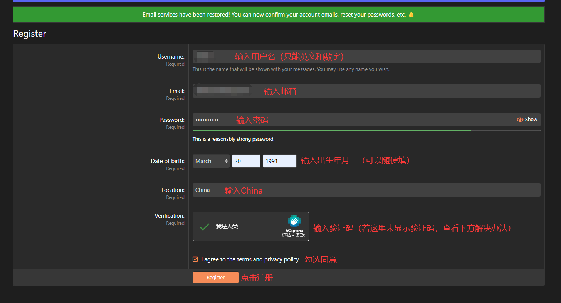Viewport: 561px width, 303px height.
Task: Click the orange Register button
Action: tap(216, 278)
